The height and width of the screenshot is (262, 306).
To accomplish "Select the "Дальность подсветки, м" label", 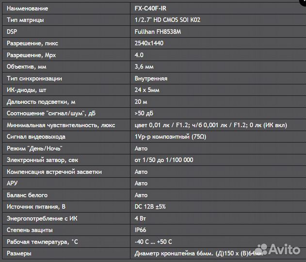I will click(41, 101).
